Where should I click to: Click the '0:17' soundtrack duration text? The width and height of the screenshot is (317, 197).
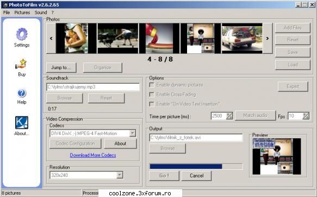pos(52,109)
